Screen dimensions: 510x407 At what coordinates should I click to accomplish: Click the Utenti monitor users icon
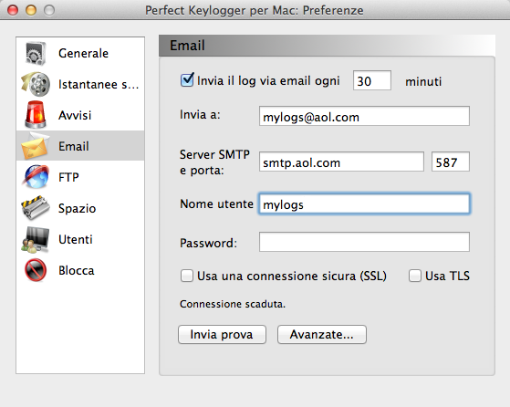pos(36,240)
